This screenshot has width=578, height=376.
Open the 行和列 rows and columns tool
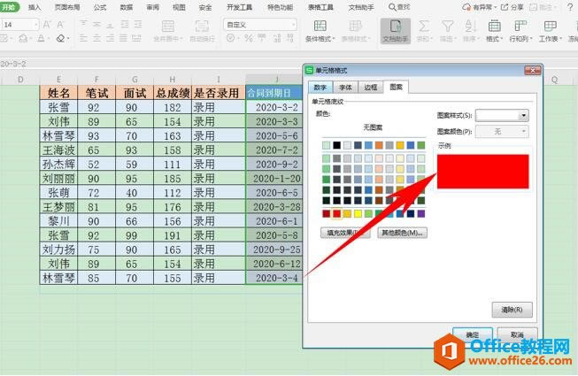pos(520,31)
